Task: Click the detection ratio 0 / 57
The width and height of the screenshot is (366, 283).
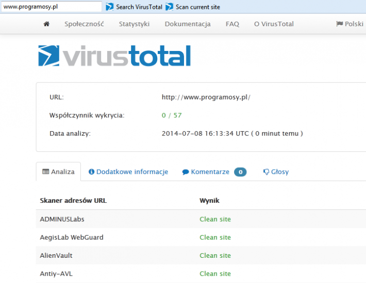Action: tap(172, 115)
